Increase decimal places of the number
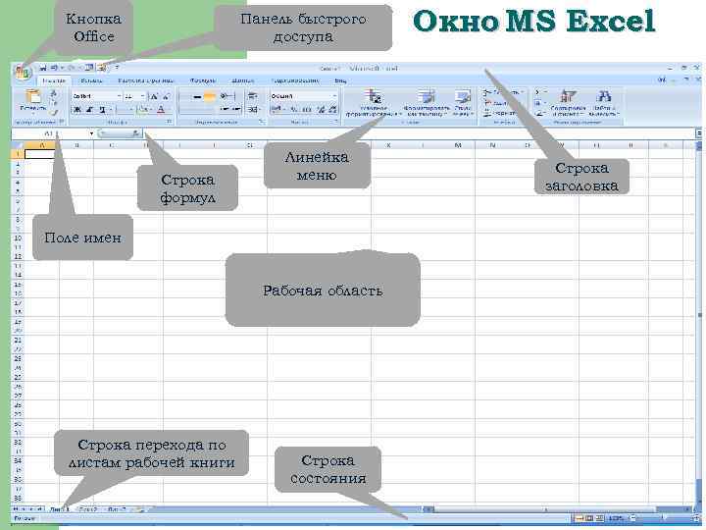Image resolution: width=706 pixels, height=530 pixels. pos(321,109)
